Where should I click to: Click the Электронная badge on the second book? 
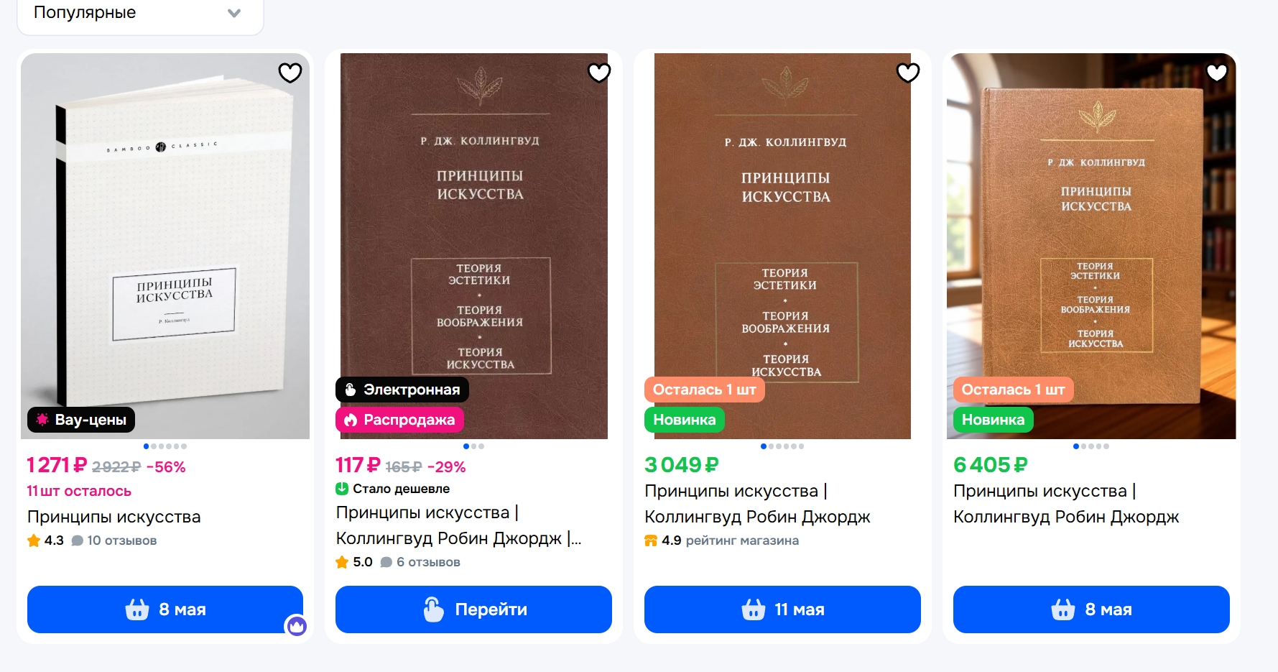pyautogui.click(x=402, y=390)
